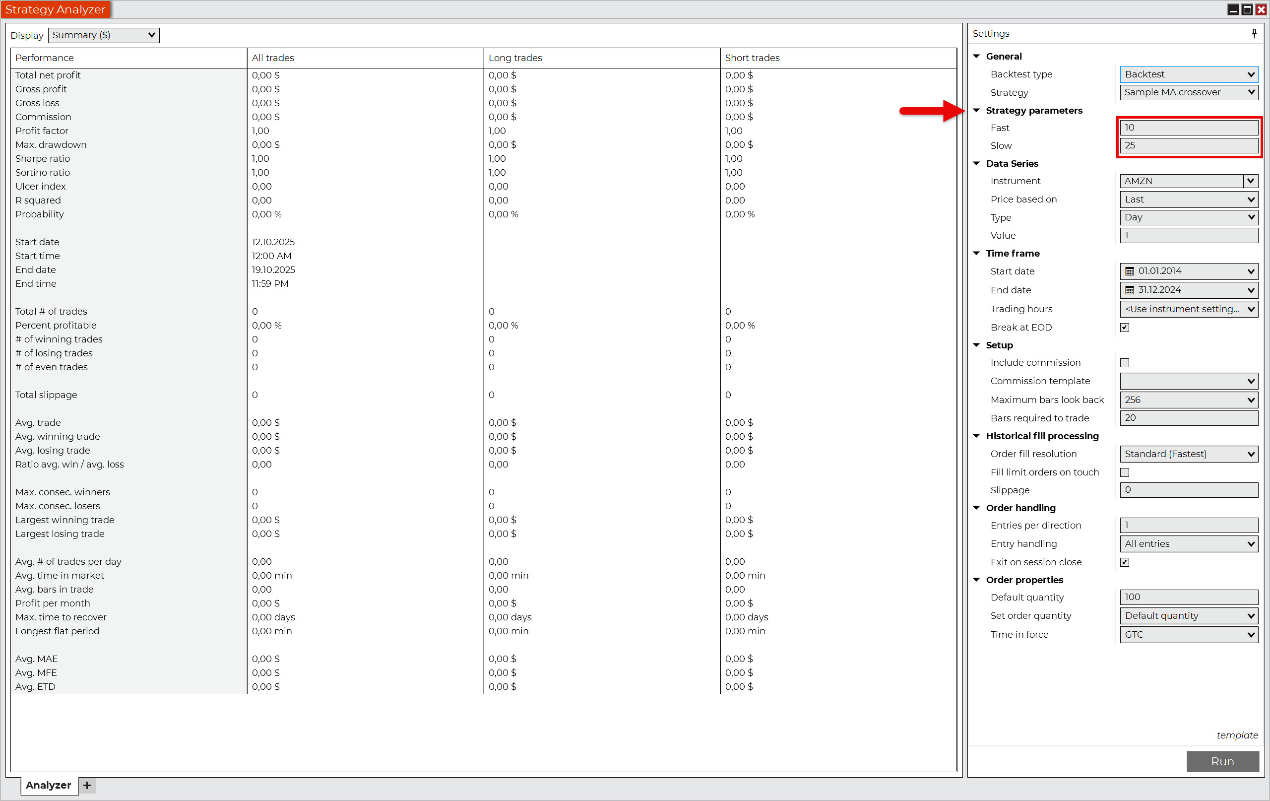Screen dimensions: 1270x801
Task: Click calendar icon in Start date field
Action: click(x=1129, y=271)
